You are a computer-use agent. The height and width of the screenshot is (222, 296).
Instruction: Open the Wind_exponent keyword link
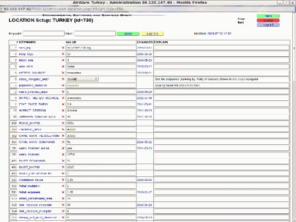coord(30,192)
